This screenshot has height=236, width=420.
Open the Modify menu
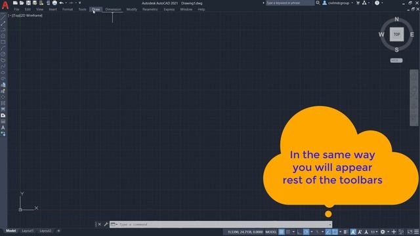tap(131, 9)
